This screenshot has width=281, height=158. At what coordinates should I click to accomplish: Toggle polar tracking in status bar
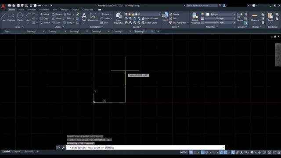coord(207,152)
